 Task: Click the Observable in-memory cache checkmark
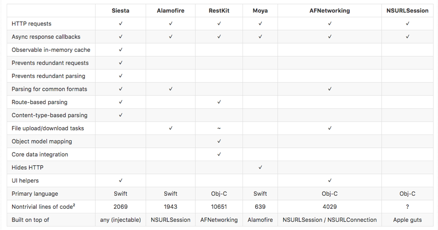(121, 50)
